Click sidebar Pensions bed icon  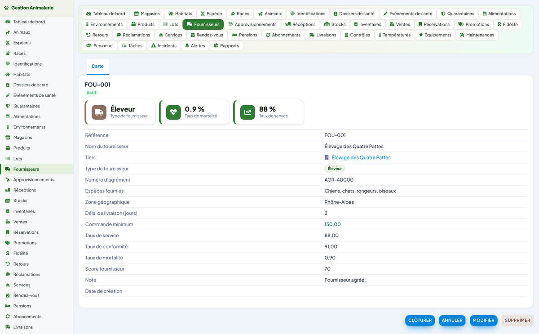(8, 306)
